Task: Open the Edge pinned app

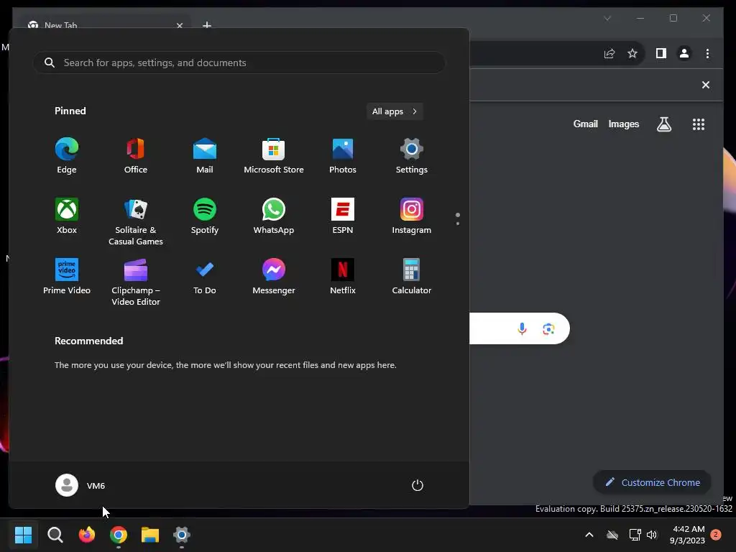Action: [x=67, y=156]
